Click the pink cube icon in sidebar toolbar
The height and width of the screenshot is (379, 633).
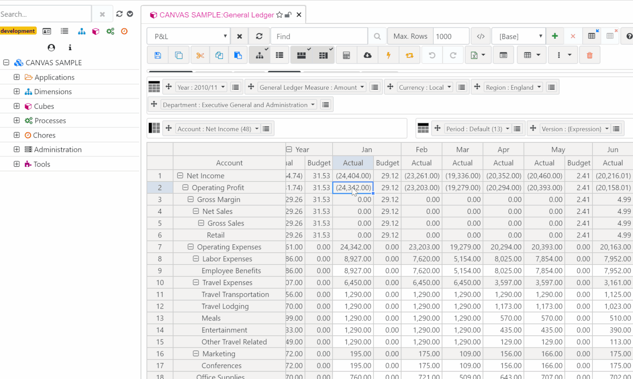(x=96, y=31)
